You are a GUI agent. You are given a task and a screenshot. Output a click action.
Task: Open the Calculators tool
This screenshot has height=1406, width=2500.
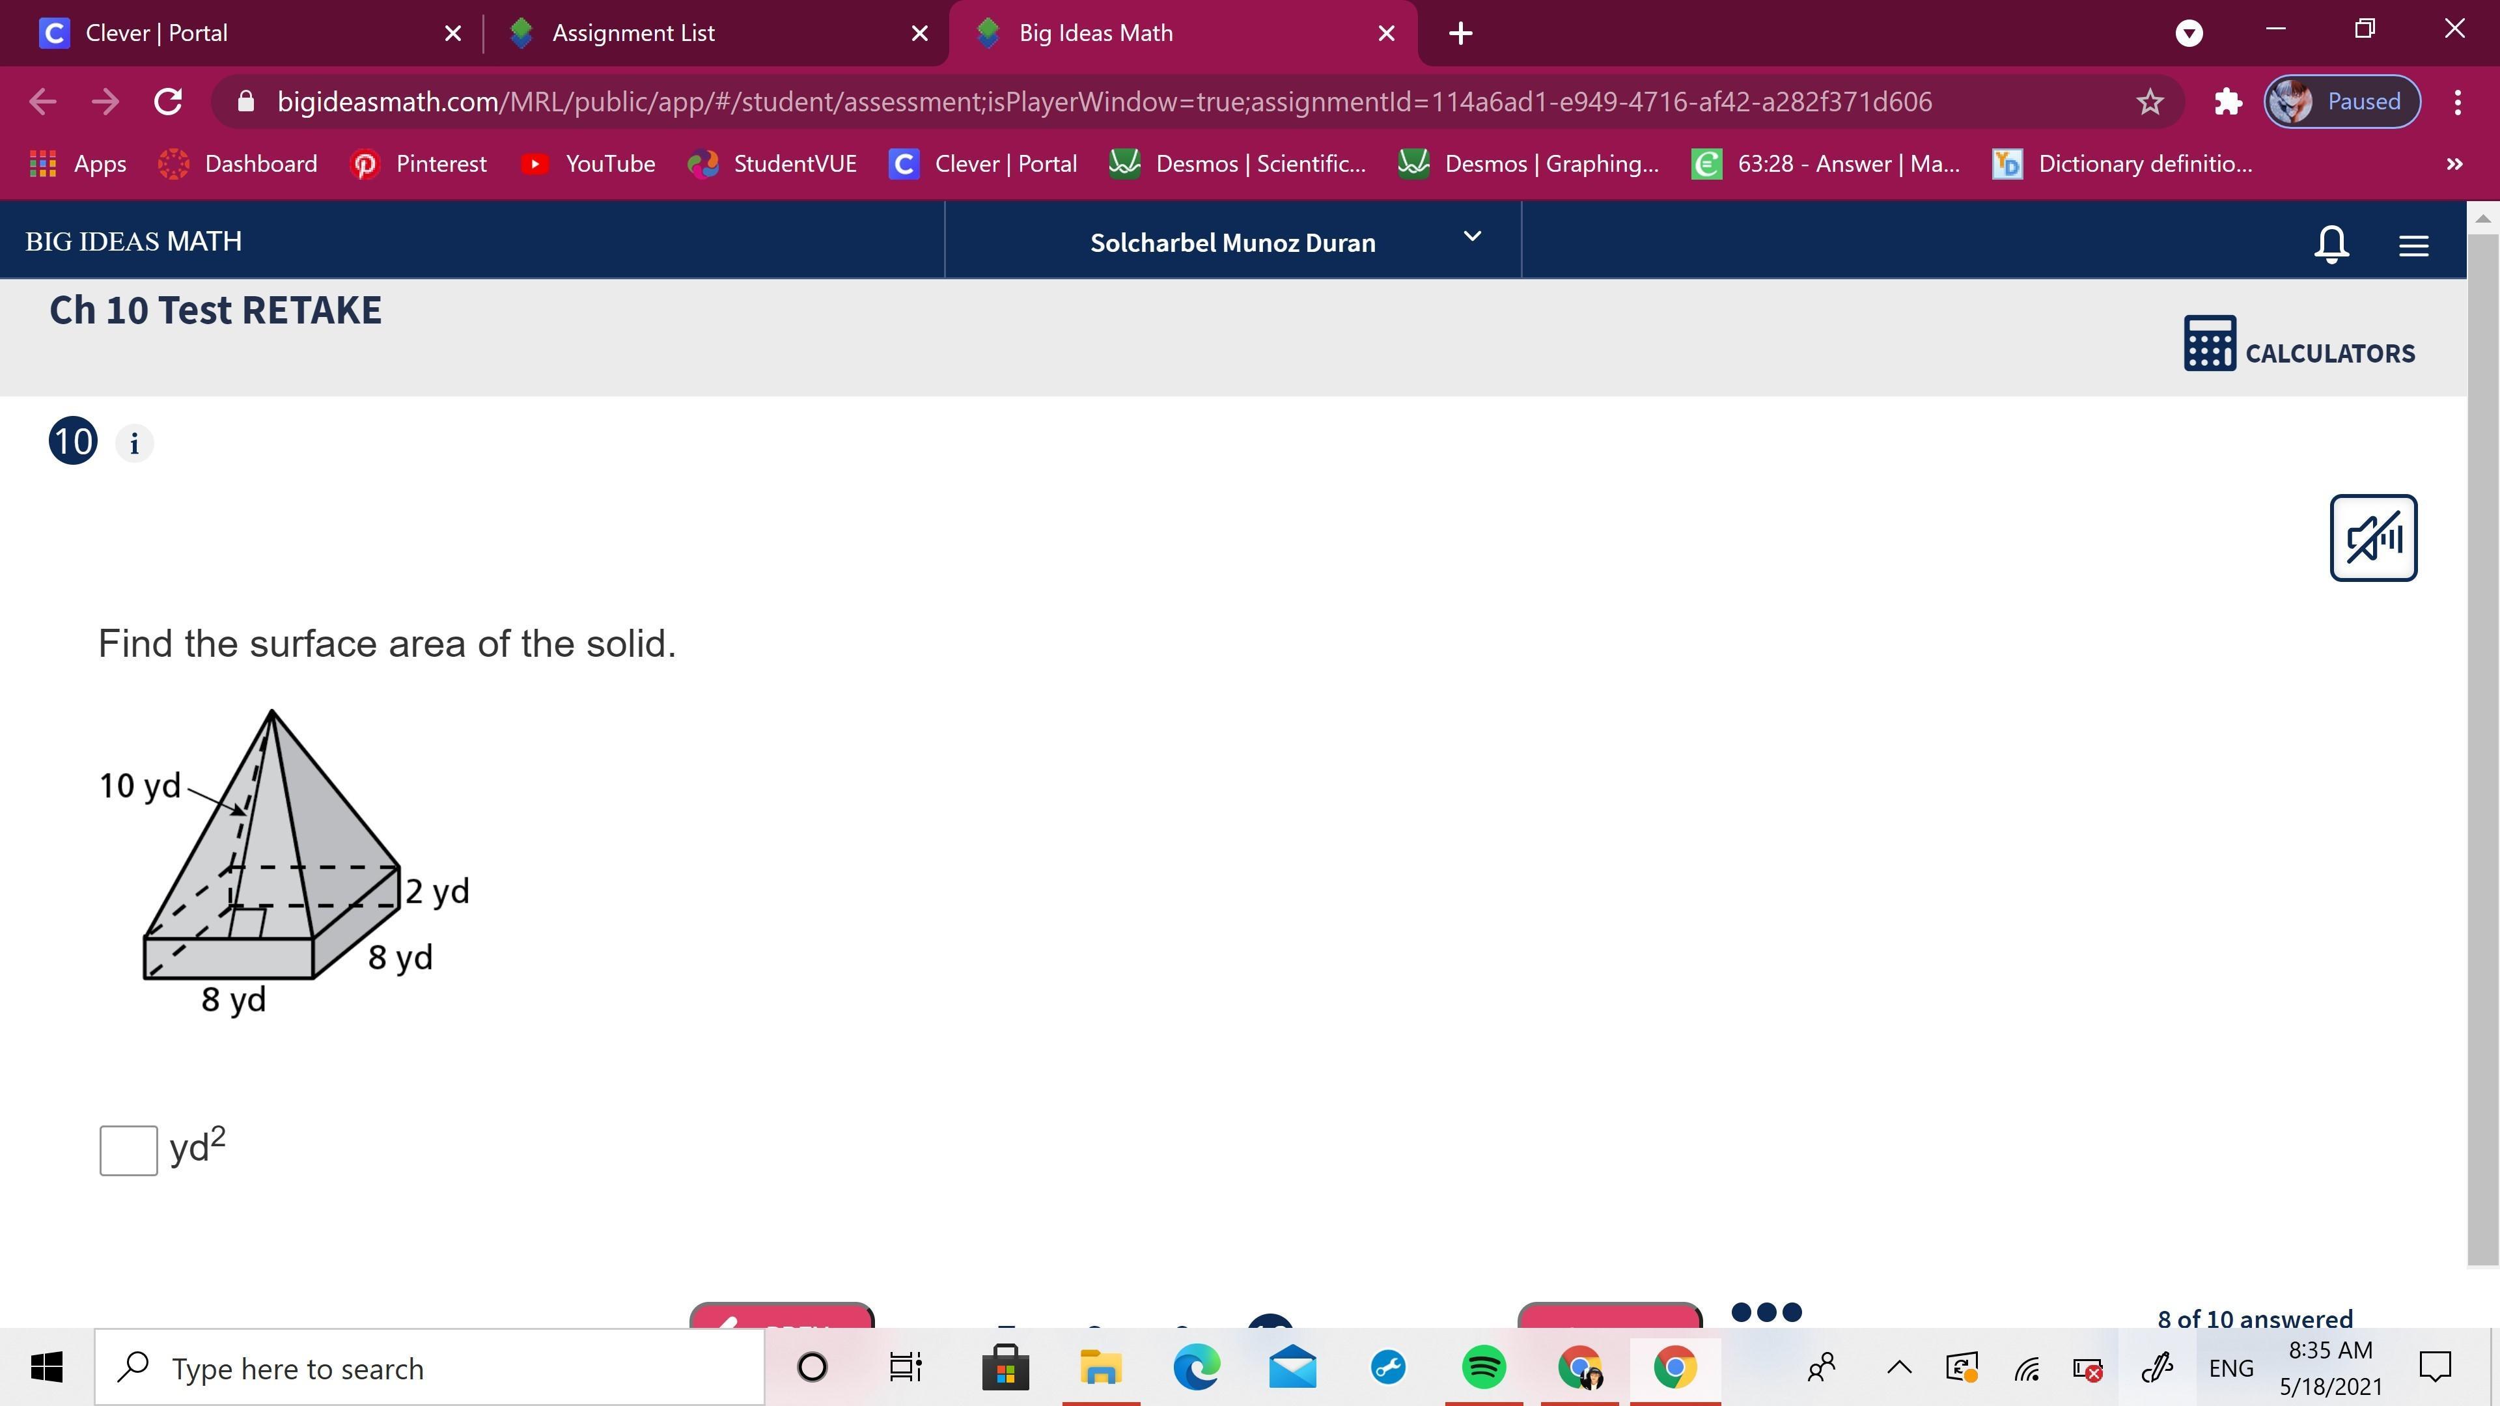point(2298,344)
